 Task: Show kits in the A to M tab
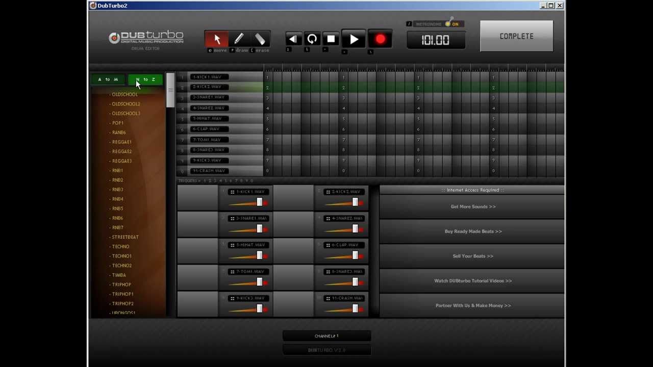click(108, 80)
